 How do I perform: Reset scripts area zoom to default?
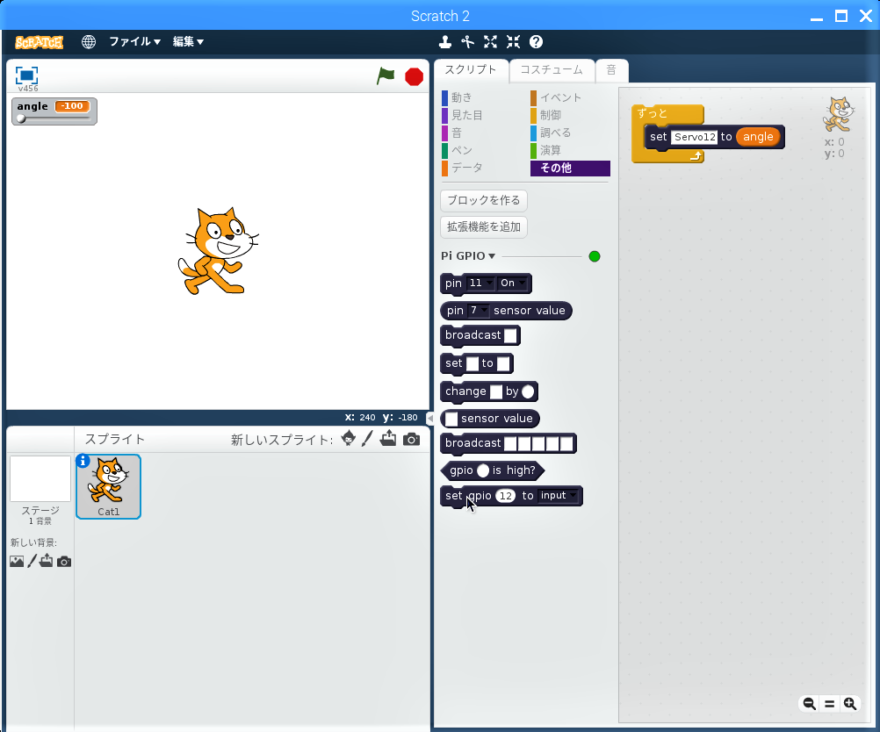tap(829, 703)
